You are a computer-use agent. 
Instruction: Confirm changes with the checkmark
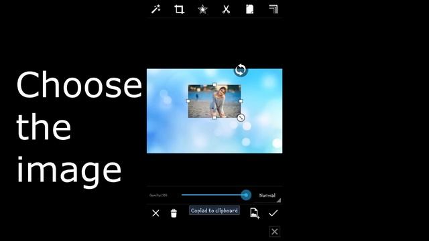[x=273, y=213]
